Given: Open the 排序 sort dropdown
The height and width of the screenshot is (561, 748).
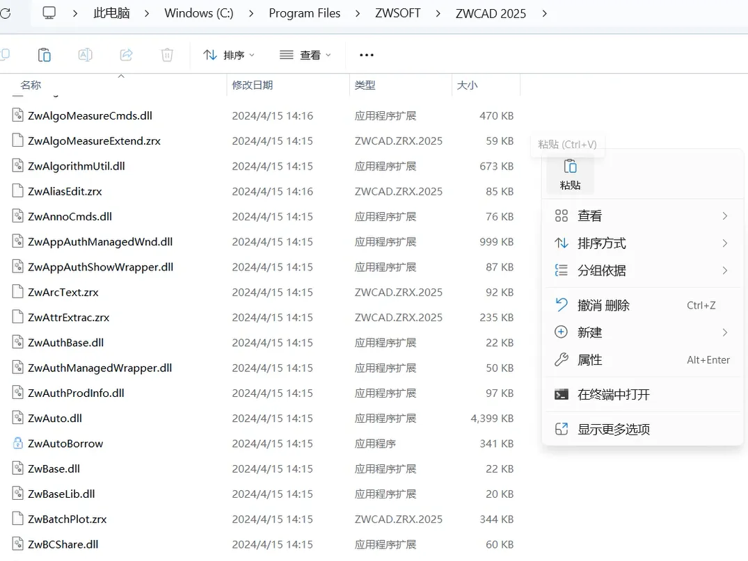Looking at the screenshot, I should click(x=229, y=56).
